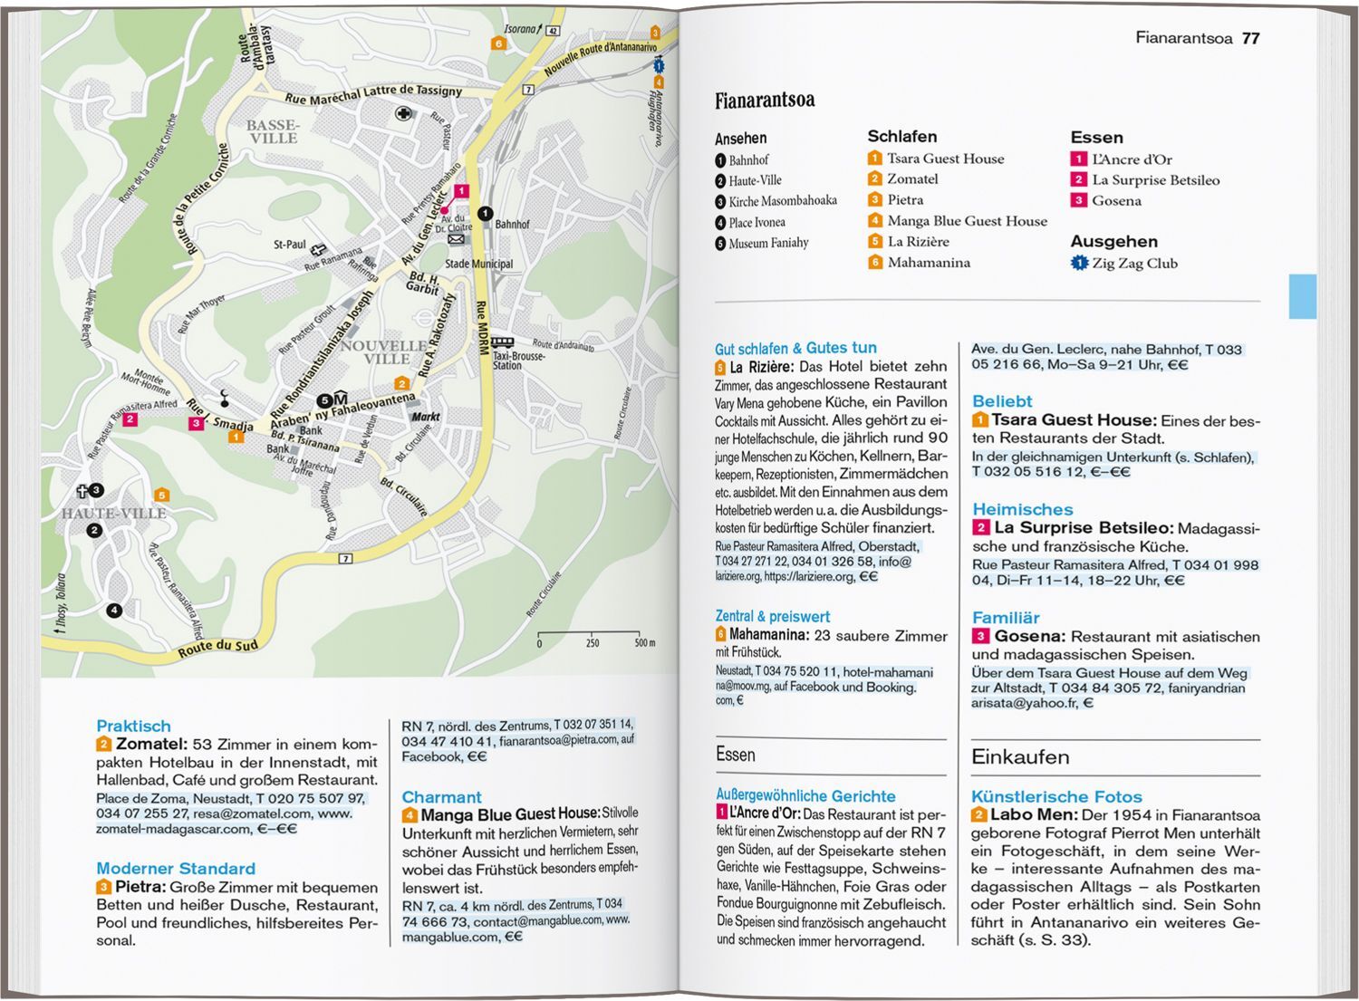1359x1001 pixels.
Task: Click the post office envelope icon on map
Action: click(456, 239)
